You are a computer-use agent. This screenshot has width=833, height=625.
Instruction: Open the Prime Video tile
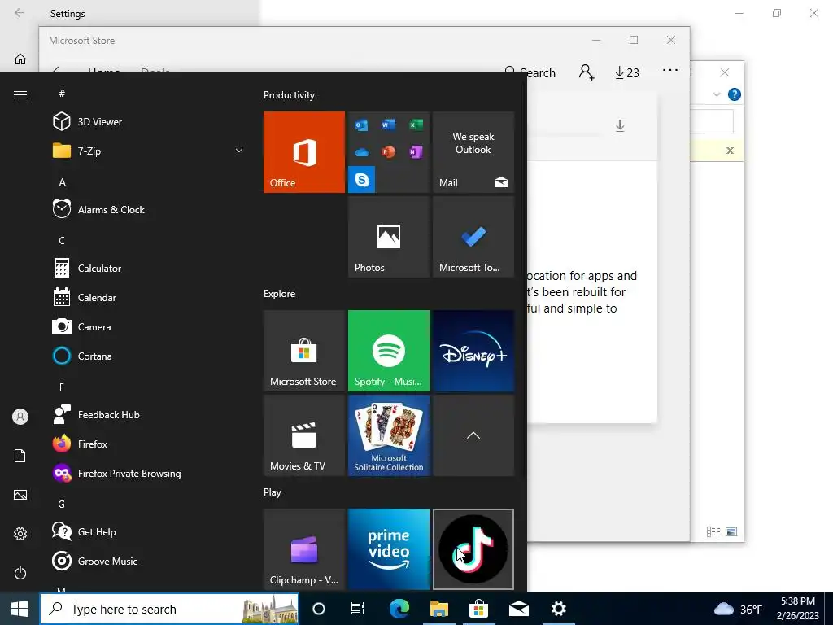[x=388, y=549]
